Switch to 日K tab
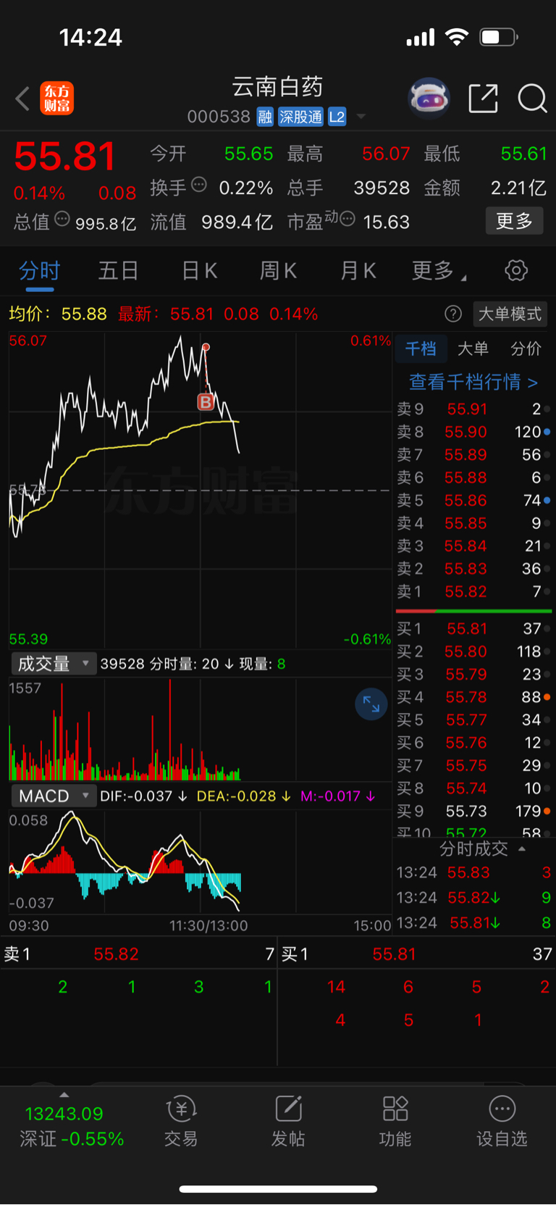Screen dimensions: 556x1205 [x=199, y=271]
